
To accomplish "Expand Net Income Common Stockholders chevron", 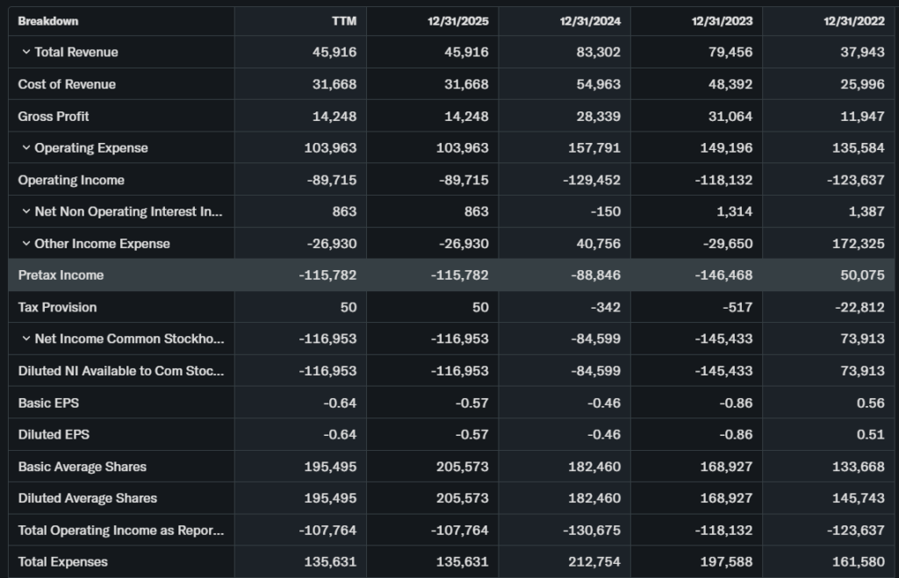I will (x=26, y=339).
